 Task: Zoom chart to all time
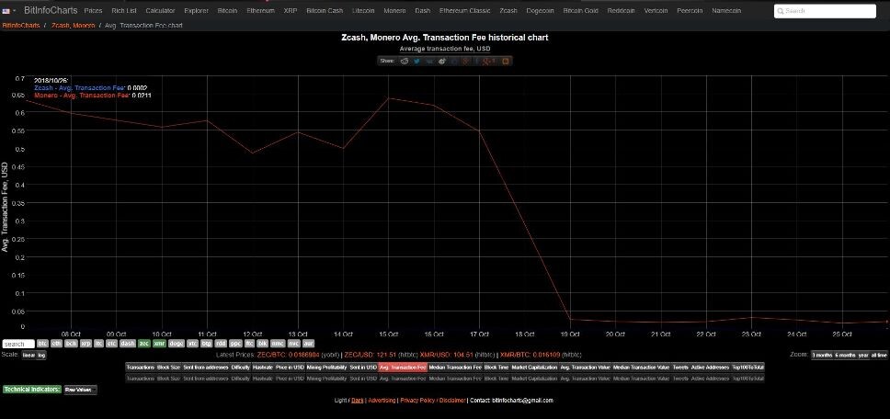pos(879,355)
